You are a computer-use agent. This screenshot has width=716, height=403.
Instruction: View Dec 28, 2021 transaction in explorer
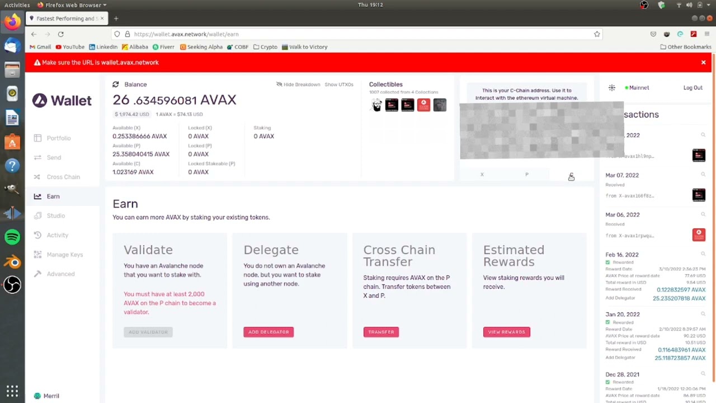(703, 374)
